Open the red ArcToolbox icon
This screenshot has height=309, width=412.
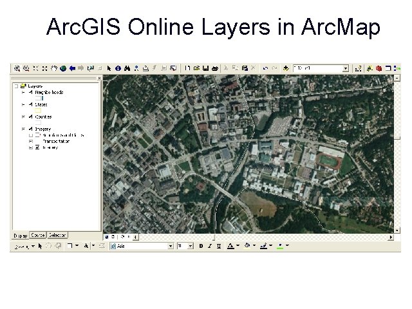point(379,69)
